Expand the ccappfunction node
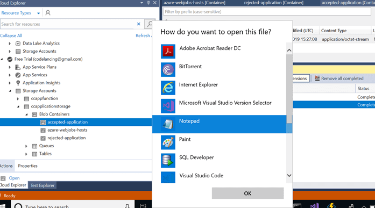375x208 pixels. tap(18, 99)
